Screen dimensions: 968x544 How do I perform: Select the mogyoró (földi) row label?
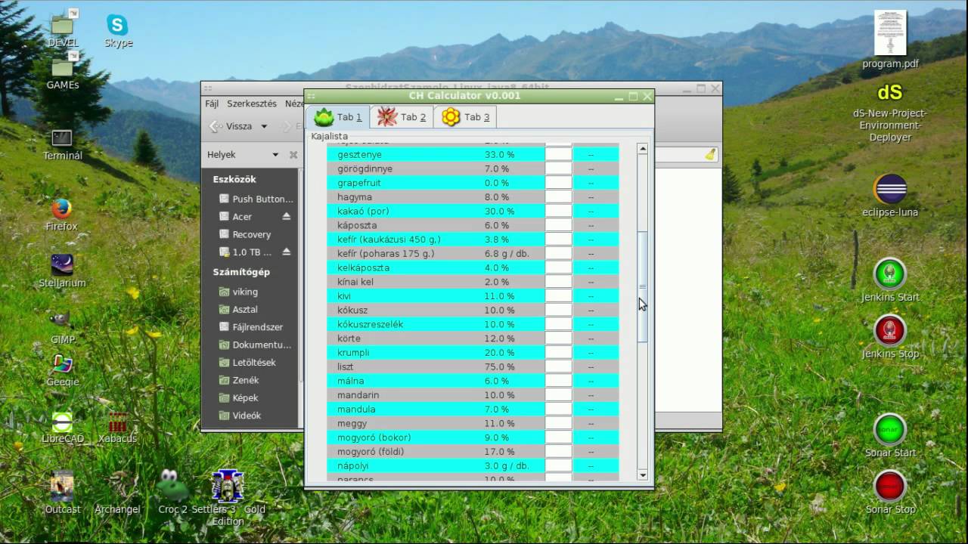pos(371,452)
